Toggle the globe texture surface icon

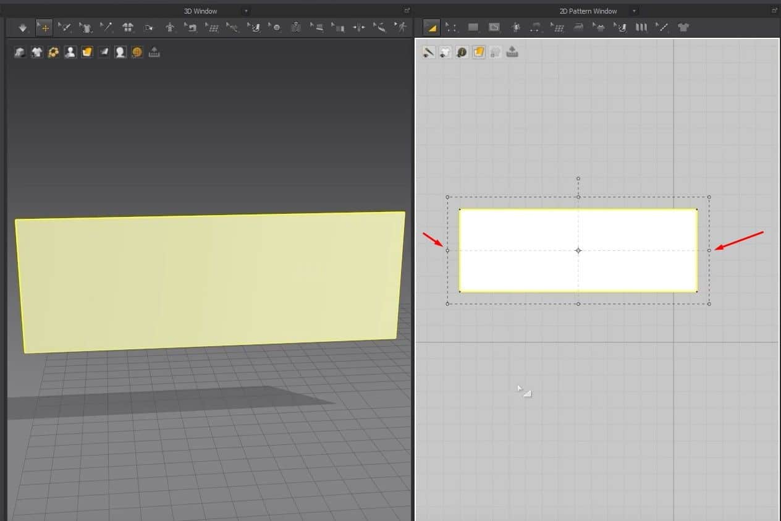[137, 53]
